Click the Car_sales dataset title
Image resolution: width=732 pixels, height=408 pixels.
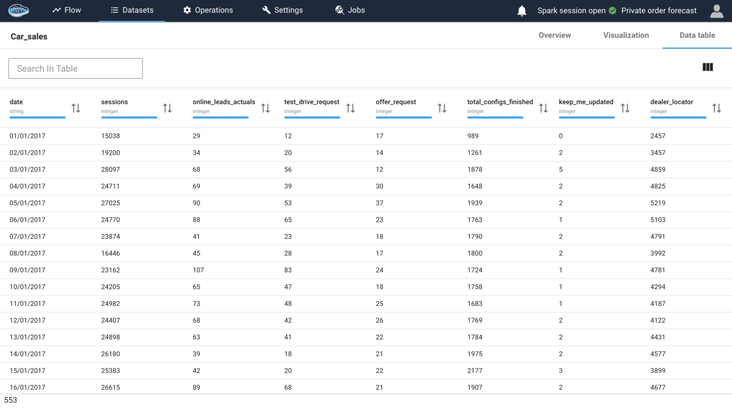tap(29, 36)
